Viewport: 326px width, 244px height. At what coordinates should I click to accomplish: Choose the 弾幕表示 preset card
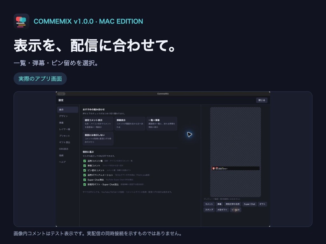point(130,124)
